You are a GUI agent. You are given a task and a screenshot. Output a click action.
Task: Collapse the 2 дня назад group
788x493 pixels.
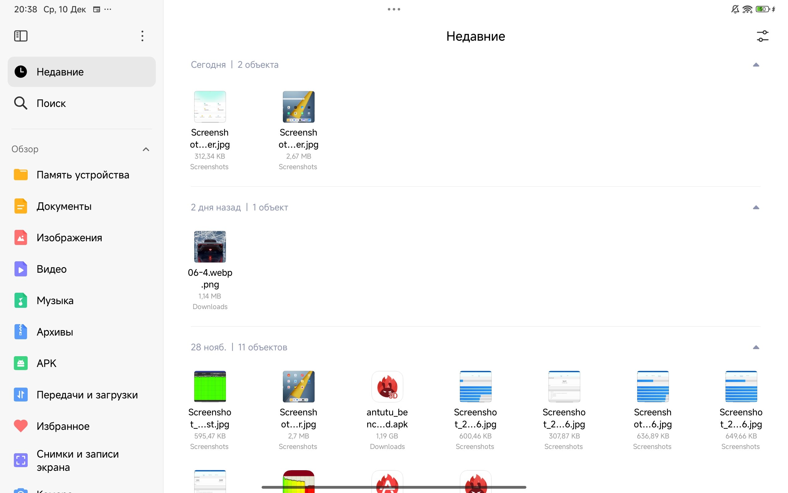tap(756, 207)
